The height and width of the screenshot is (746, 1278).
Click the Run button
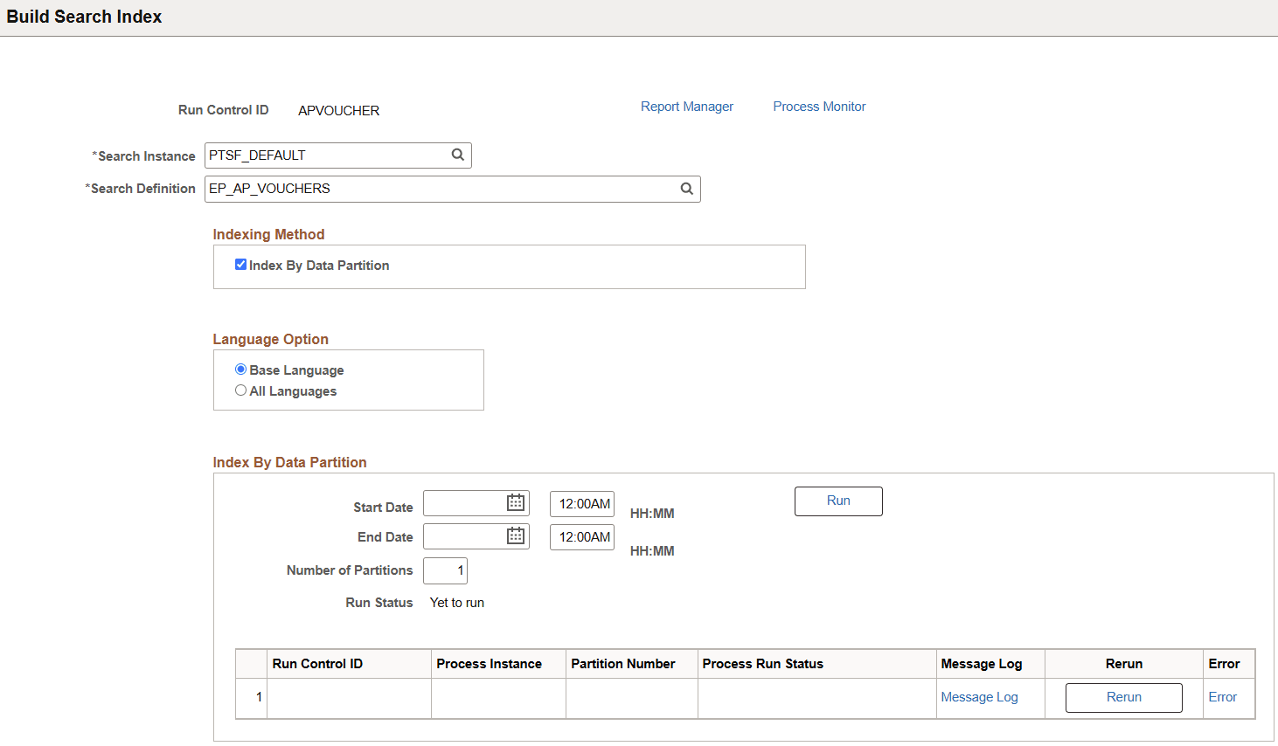(x=837, y=501)
